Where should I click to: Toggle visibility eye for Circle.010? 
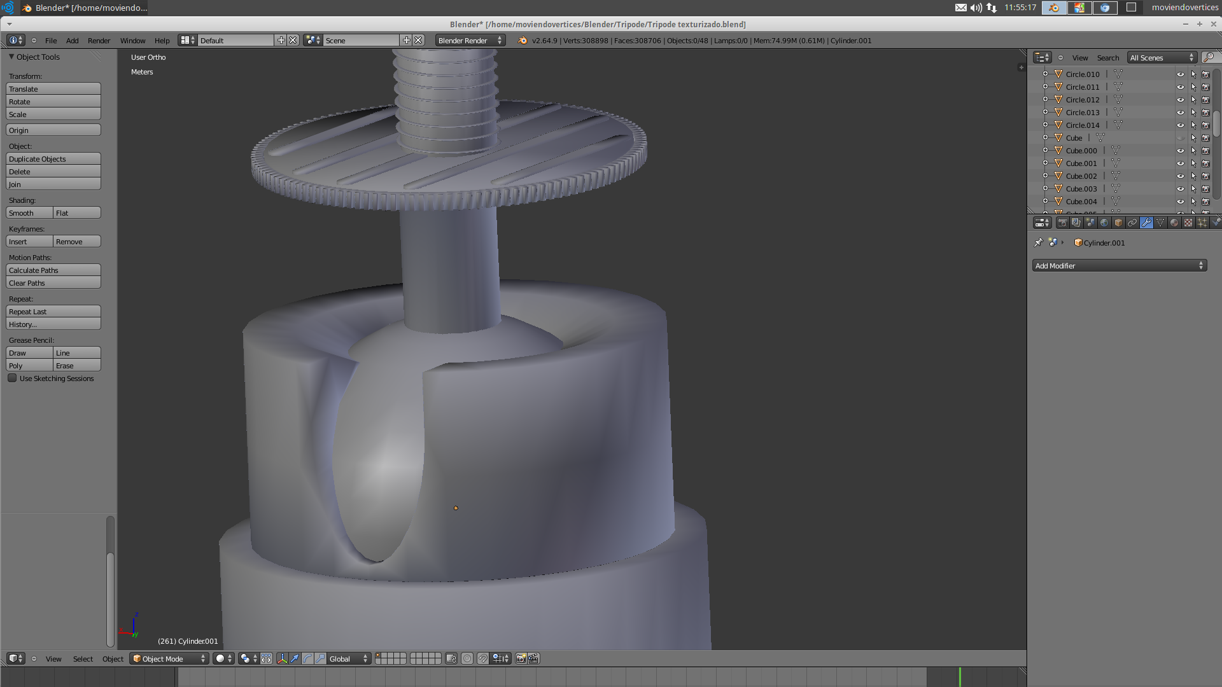(x=1180, y=74)
